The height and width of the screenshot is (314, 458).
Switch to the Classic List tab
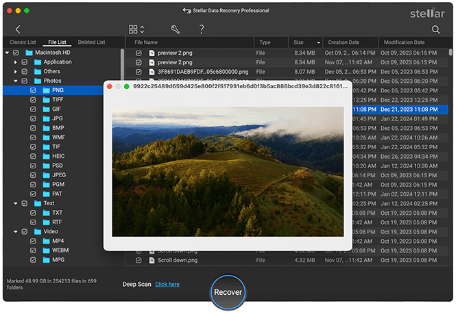click(x=23, y=42)
